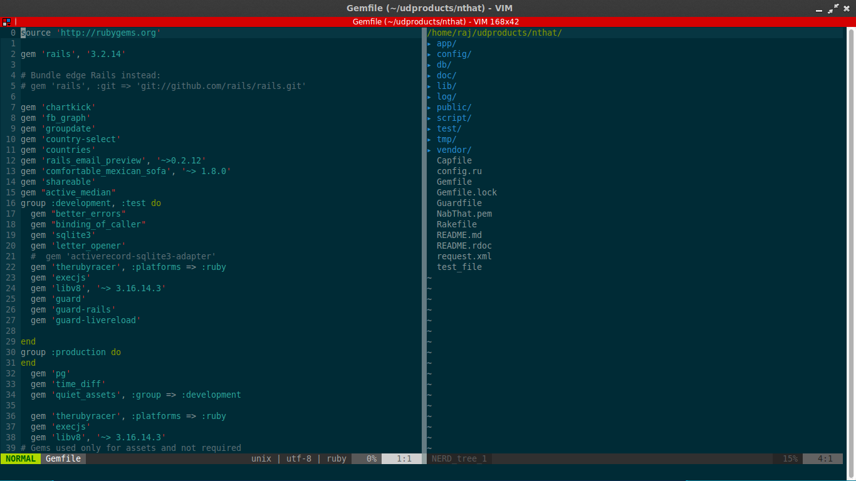Click the gem 'time_diff' line

(68, 384)
